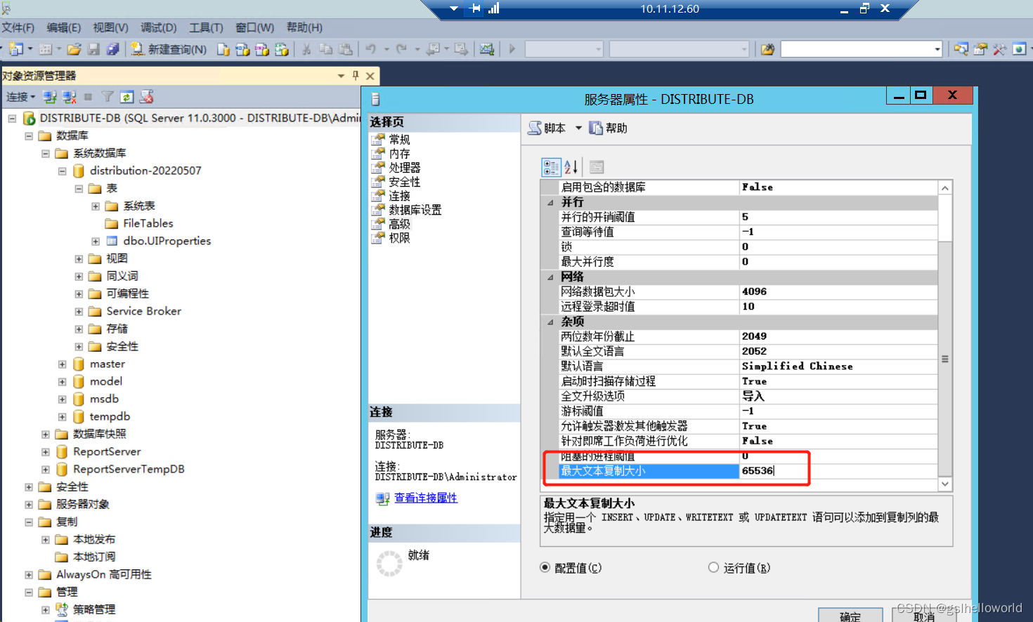Click Connect Object Explorer icon
Viewport: 1033px width, 622px height.
[50, 97]
